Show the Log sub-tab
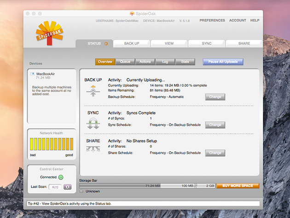This screenshot has height=218, width=290. pyautogui.click(x=165, y=62)
